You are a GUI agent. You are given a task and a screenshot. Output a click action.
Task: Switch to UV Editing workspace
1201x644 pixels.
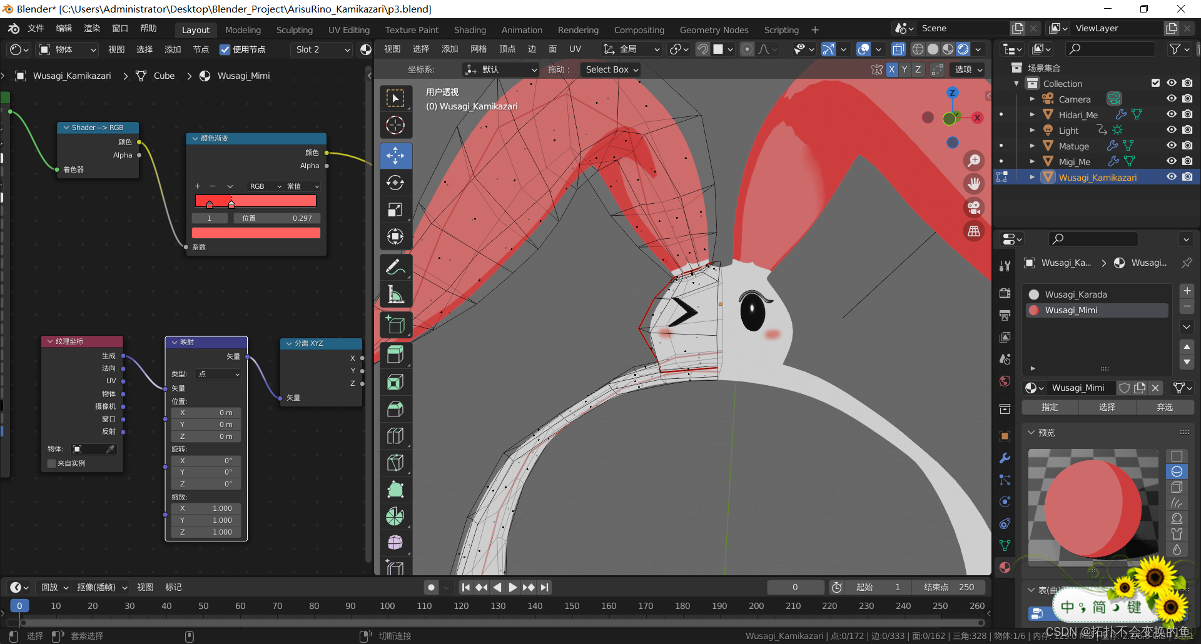click(x=349, y=30)
